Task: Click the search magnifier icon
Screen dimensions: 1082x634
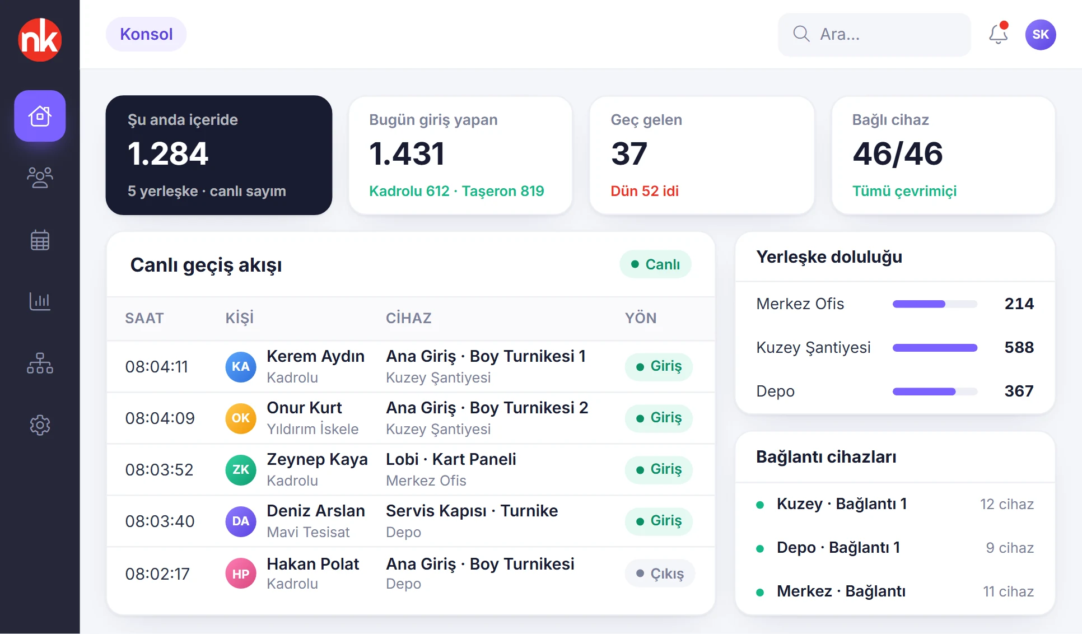Action: click(x=801, y=34)
